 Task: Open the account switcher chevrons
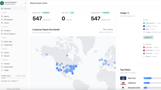tap(25, 3)
